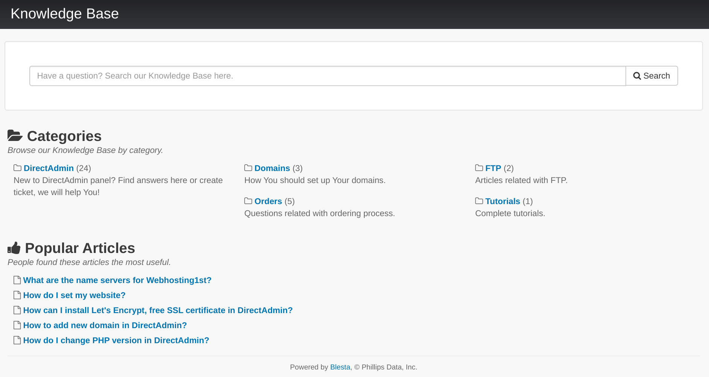Screen dimensions: 709x377
Task: Click document icon beside change PHP version article
Action: (x=17, y=340)
